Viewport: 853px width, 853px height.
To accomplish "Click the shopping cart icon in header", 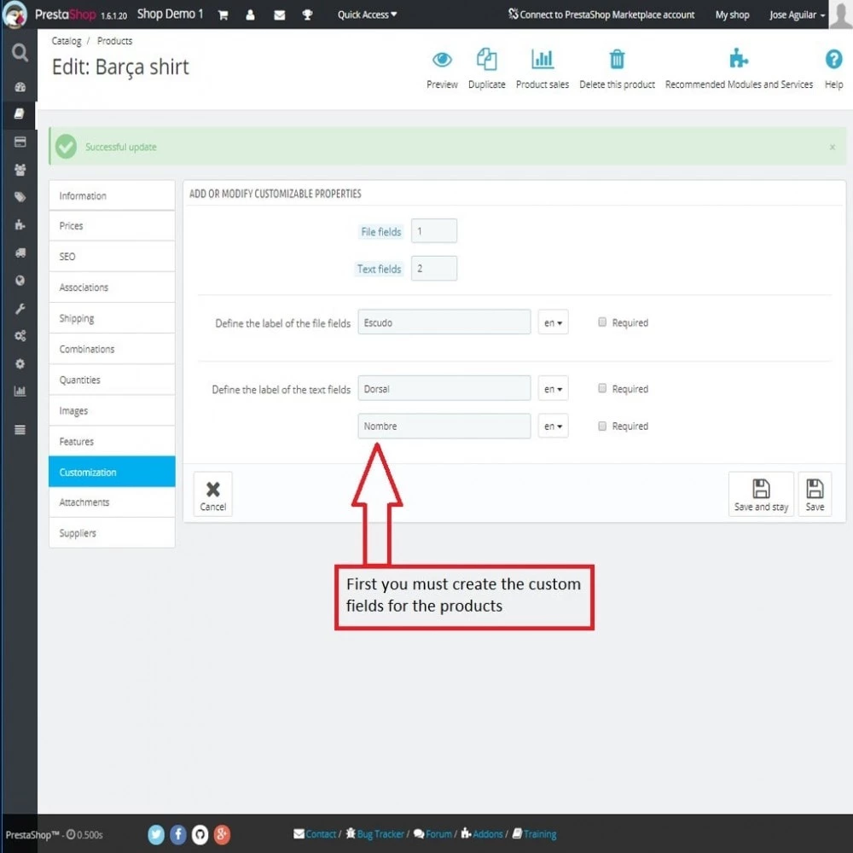I will [x=223, y=15].
